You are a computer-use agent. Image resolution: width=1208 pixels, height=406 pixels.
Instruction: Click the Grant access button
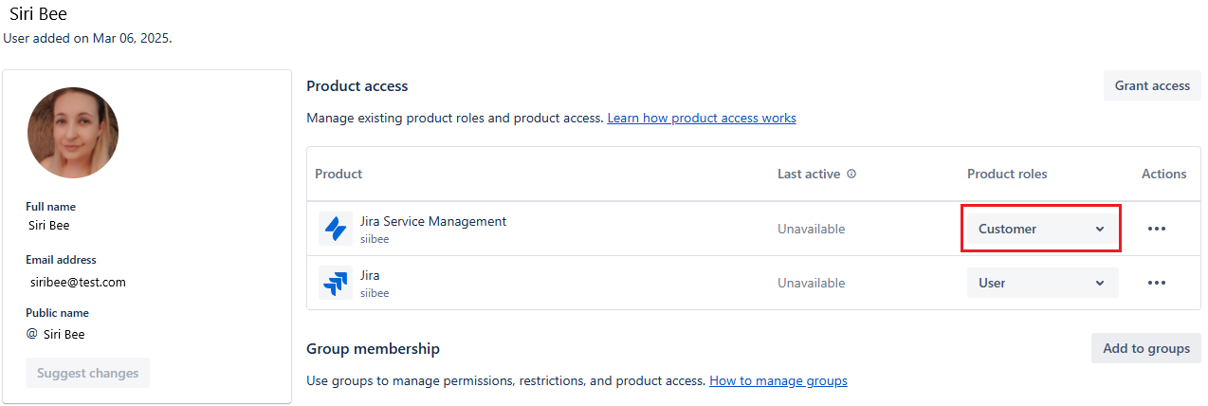[1152, 85]
